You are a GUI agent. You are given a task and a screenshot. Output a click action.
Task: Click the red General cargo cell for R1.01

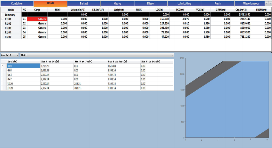coord(37,19)
